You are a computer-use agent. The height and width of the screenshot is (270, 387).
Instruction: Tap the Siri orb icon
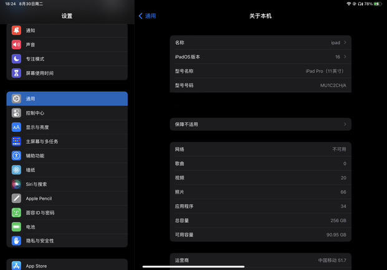pyautogui.click(x=16, y=184)
